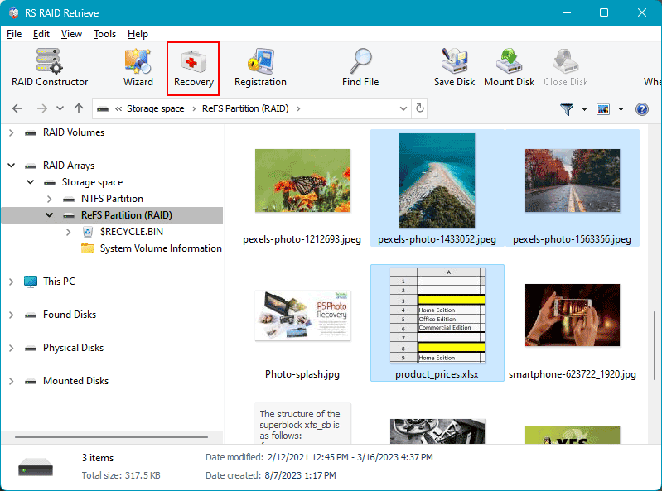The image size is (662, 491).
Task: Launch the Wizard tool
Action: (138, 68)
